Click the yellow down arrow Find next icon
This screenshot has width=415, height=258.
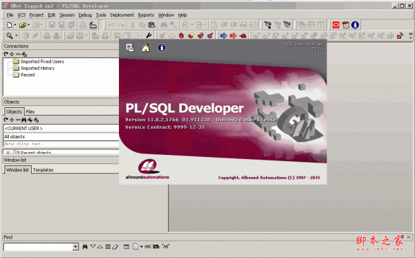pos(93,247)
